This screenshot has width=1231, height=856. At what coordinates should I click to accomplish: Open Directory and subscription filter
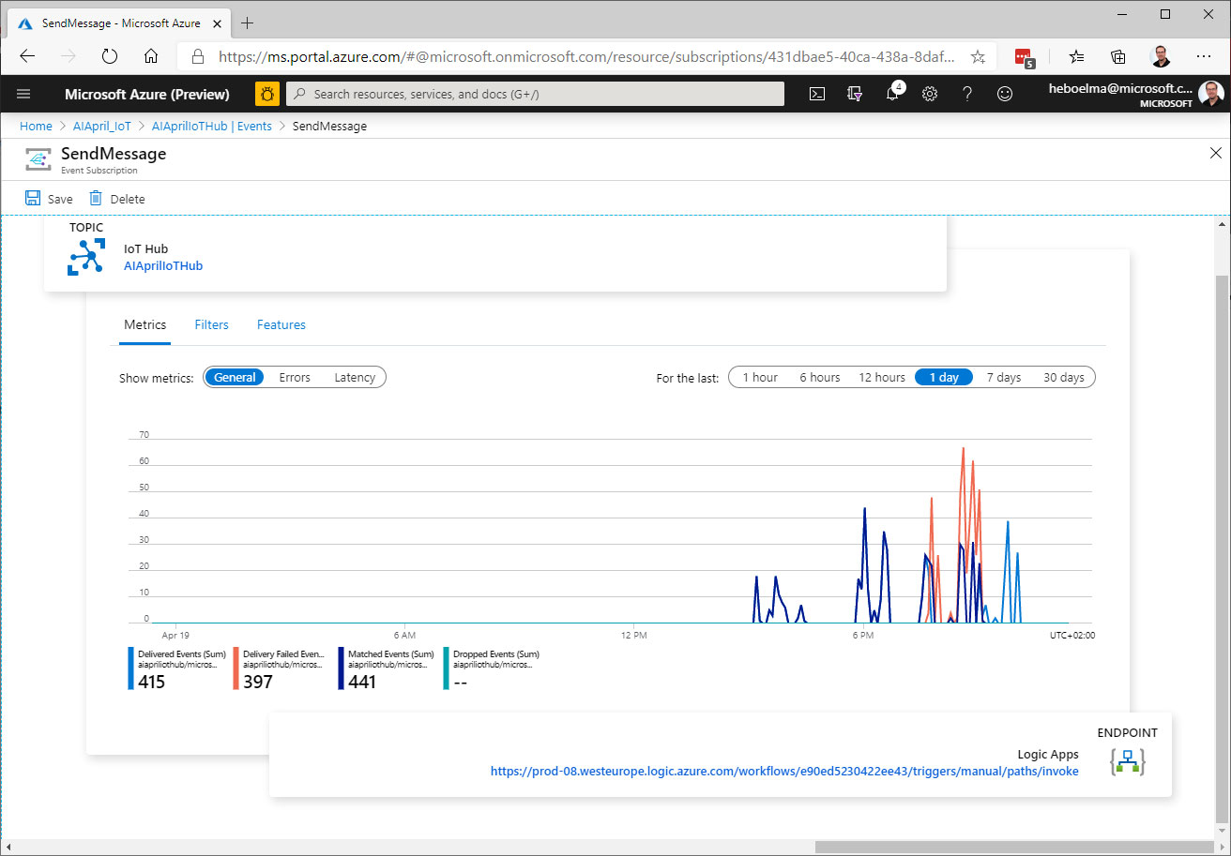(x=855, y=94)
